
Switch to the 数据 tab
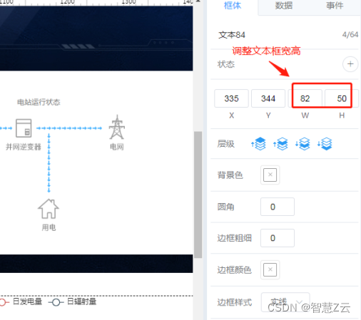tap(283, 6)
